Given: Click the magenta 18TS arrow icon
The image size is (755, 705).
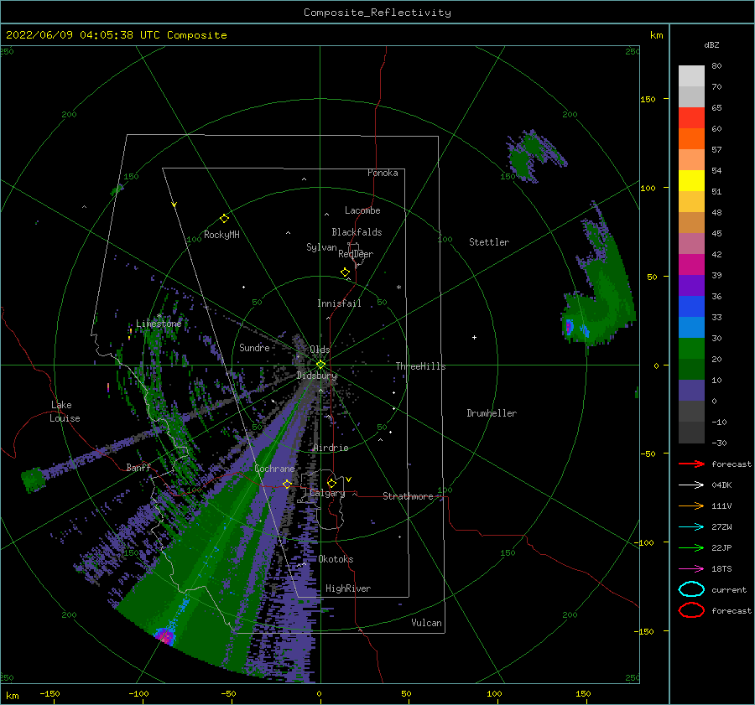Looking at the screenshot, I should click(691, 569).
